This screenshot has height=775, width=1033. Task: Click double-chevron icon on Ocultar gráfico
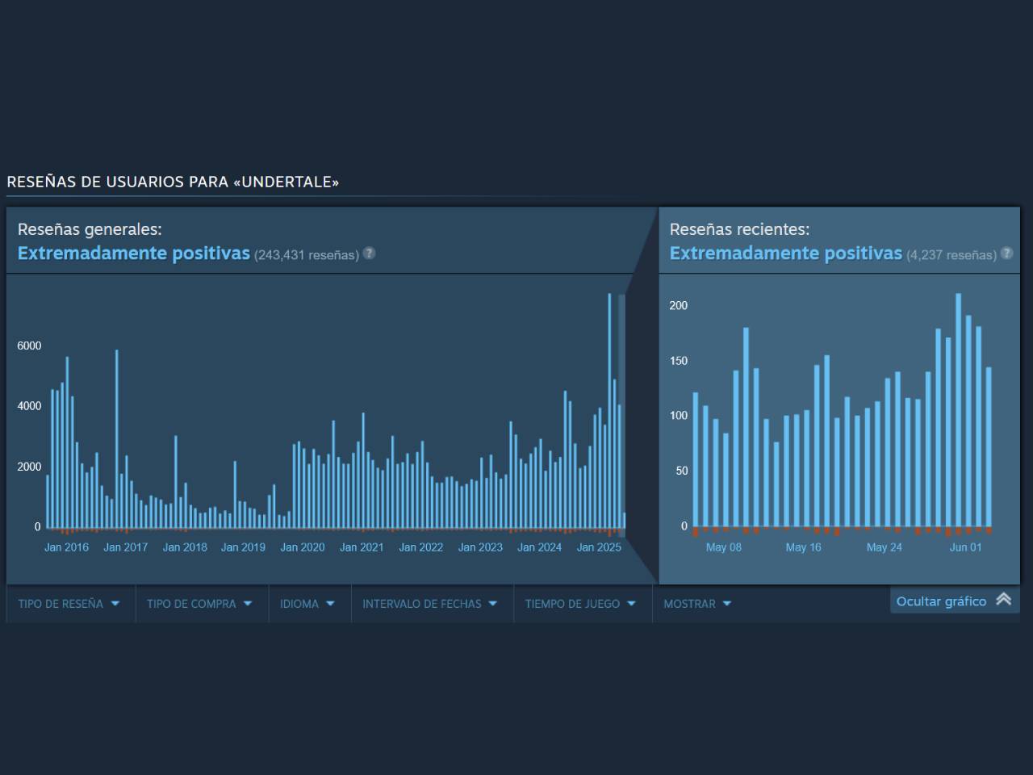(x=1003, y=599)
